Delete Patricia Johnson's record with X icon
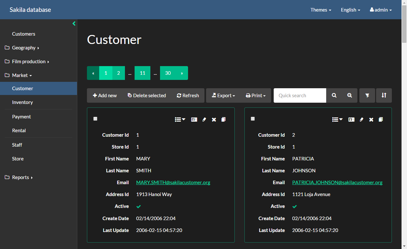Screen dimensions: 407x249 point(371,120)
